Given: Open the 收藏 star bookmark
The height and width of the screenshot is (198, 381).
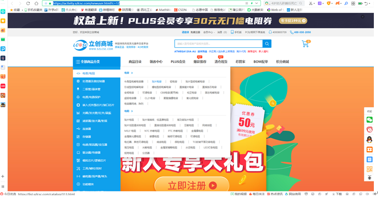Looking at the screenshot, I should point(15,10).
